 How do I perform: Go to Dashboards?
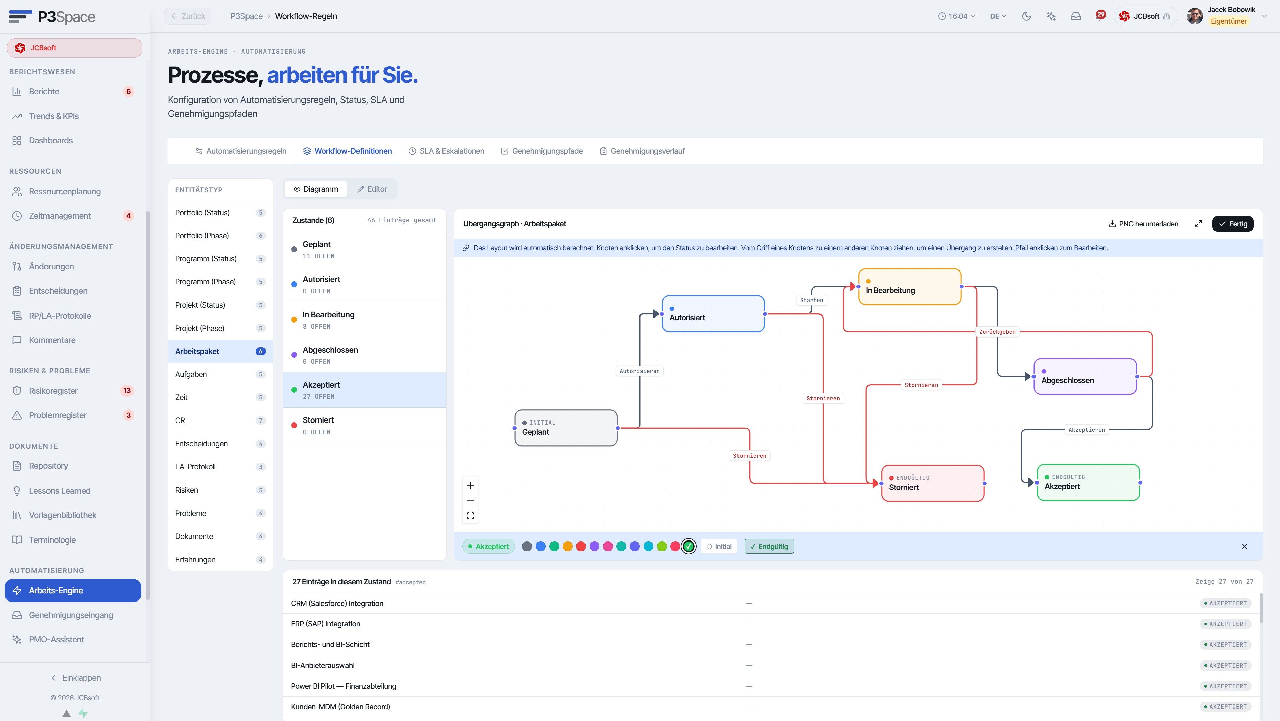click(74, 140)
